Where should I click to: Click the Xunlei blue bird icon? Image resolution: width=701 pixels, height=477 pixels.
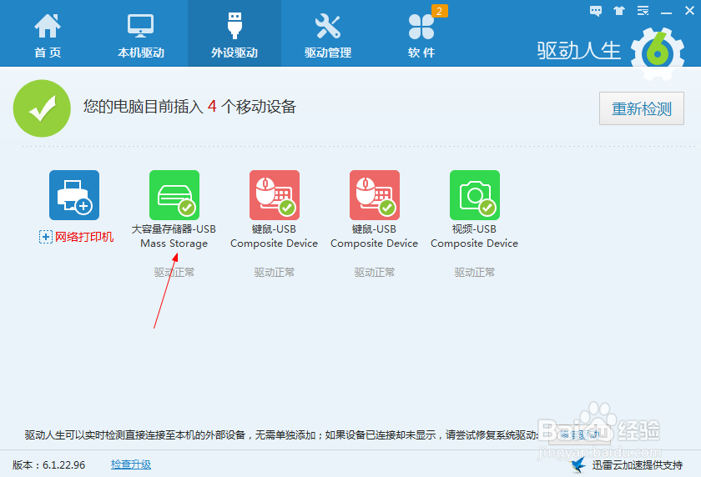(579, 465)
